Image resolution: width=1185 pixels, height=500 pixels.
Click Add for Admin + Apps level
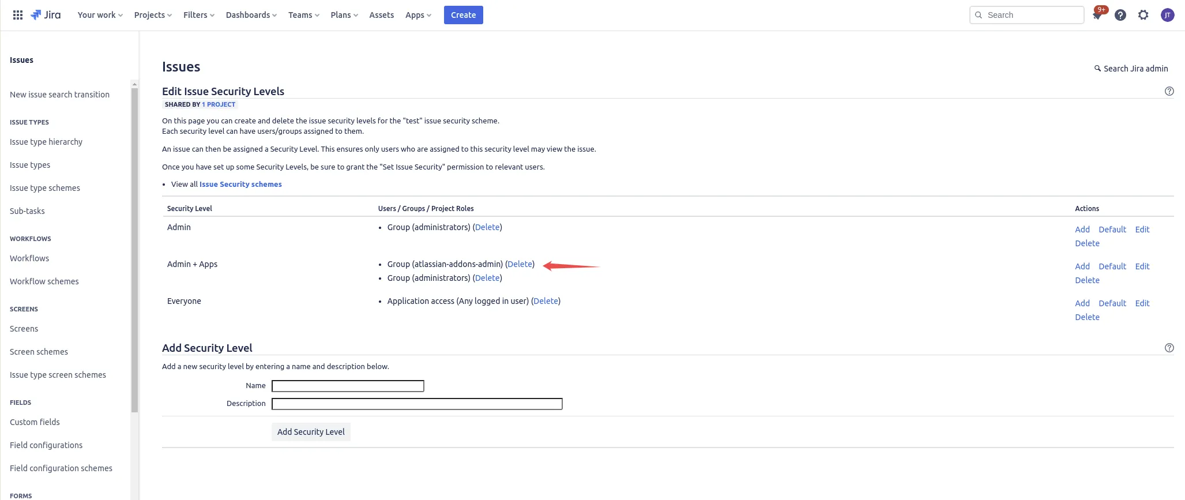click(x=1082, y=266)
